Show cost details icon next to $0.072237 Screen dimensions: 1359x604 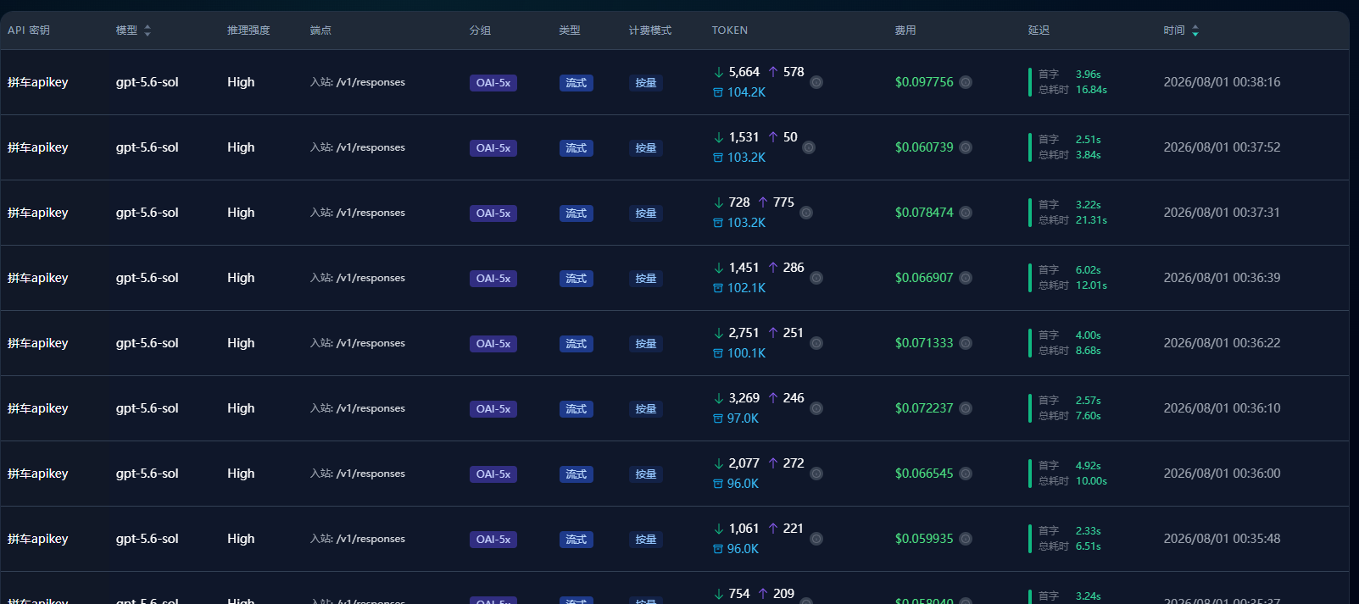[x=966, y=408]
